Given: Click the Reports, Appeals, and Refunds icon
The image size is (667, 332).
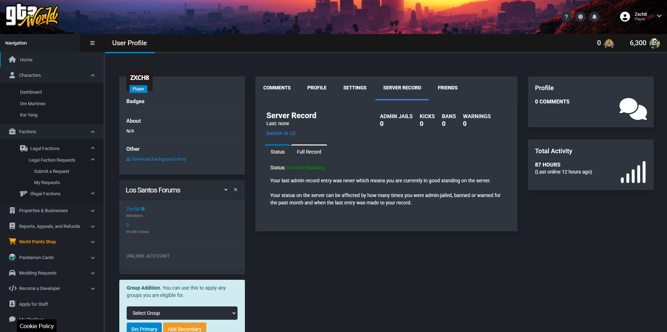Looking at the screenshot, I should tap(12, 226).
